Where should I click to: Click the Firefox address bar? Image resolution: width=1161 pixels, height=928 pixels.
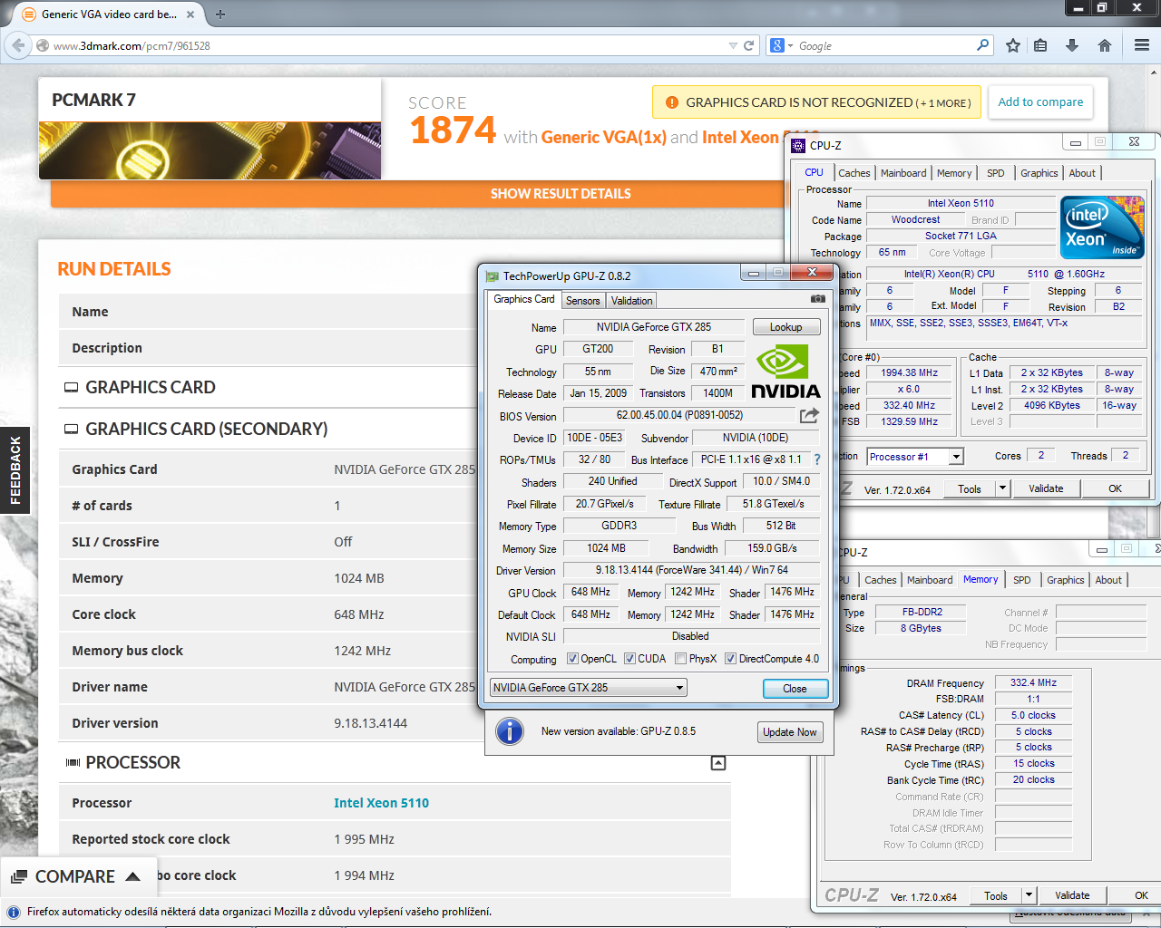click(x=389, y=45)
